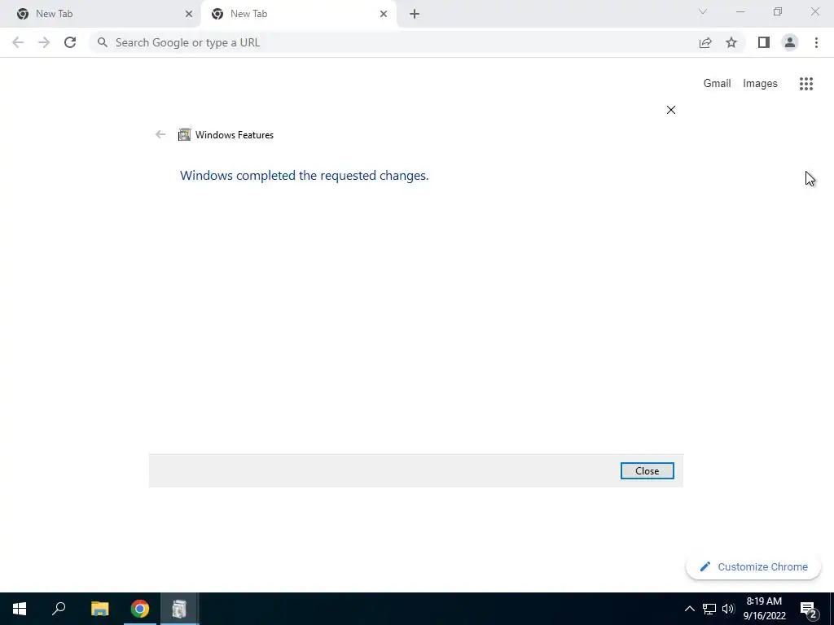The image size is (834, 625).
Task: Close the second New Tab tab
Action: [384, 14]
